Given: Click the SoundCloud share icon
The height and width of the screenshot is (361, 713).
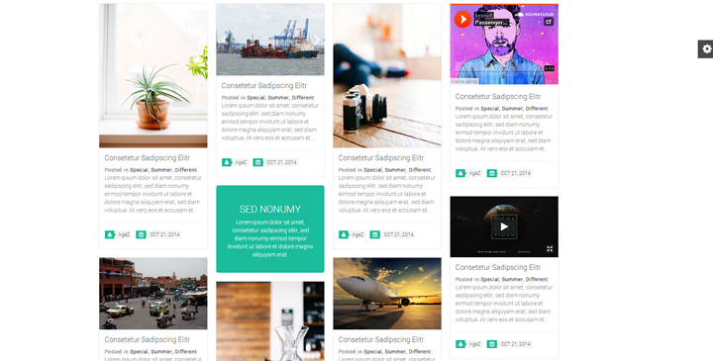Looking at the screenshot, I should pyautogui.click(x=549, y=22).
